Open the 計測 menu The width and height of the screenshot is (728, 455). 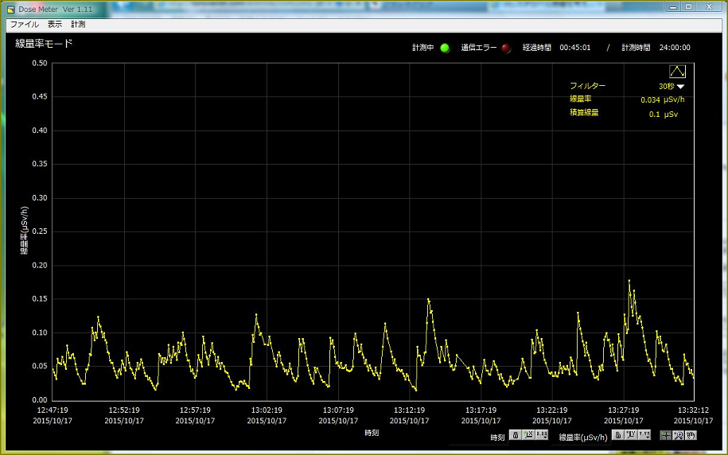point(78,25)
